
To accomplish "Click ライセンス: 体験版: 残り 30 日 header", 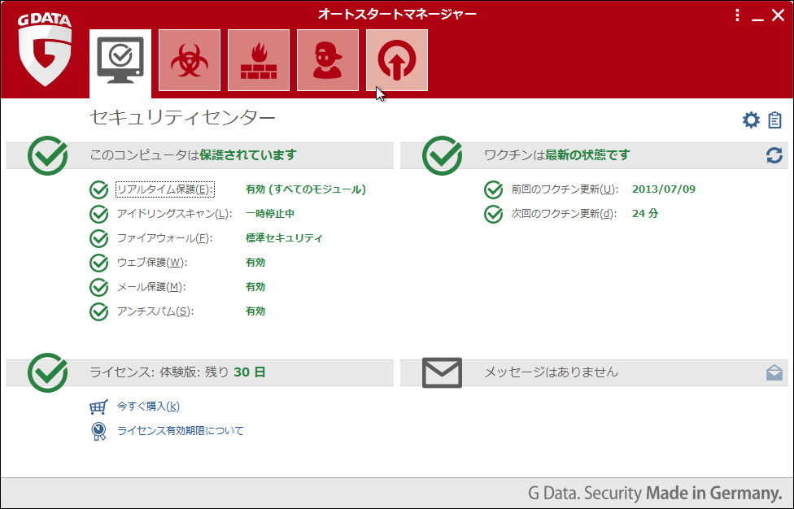I will click(177, 372).
